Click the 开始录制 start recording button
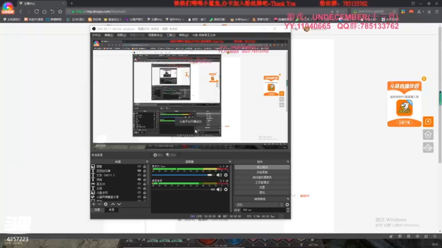Image resolution: width=442 pixels, height=248 pixels. point(262,172)
